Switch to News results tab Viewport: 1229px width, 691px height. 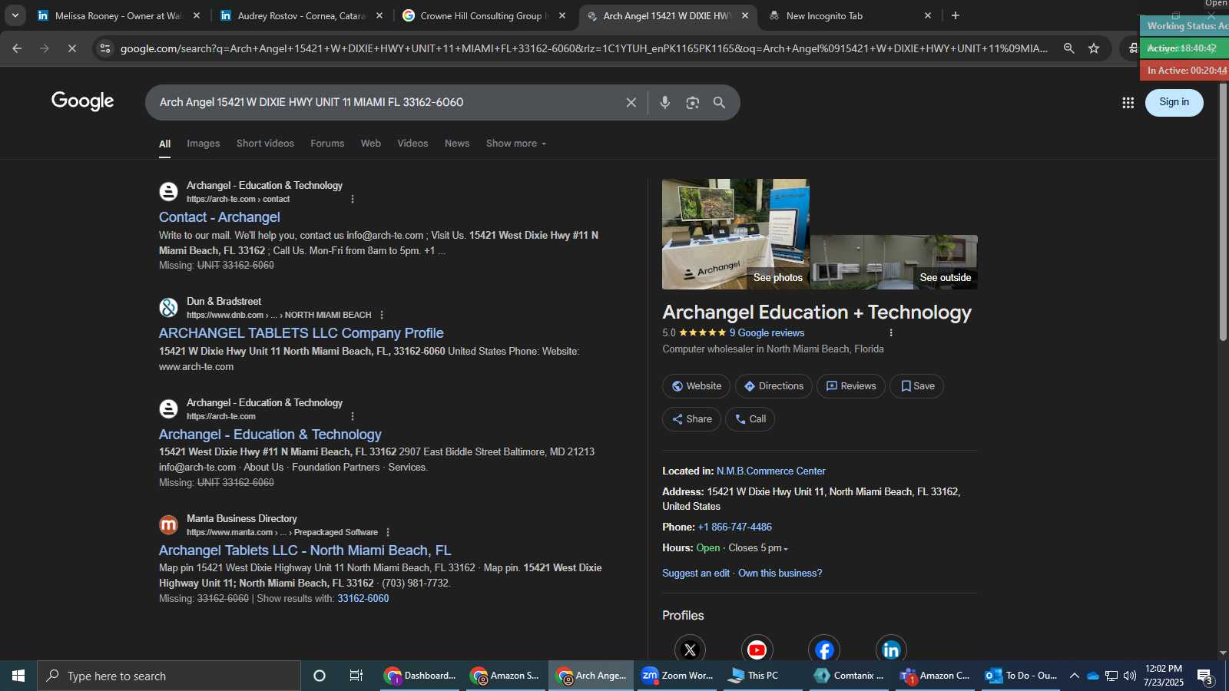(457, 144)
